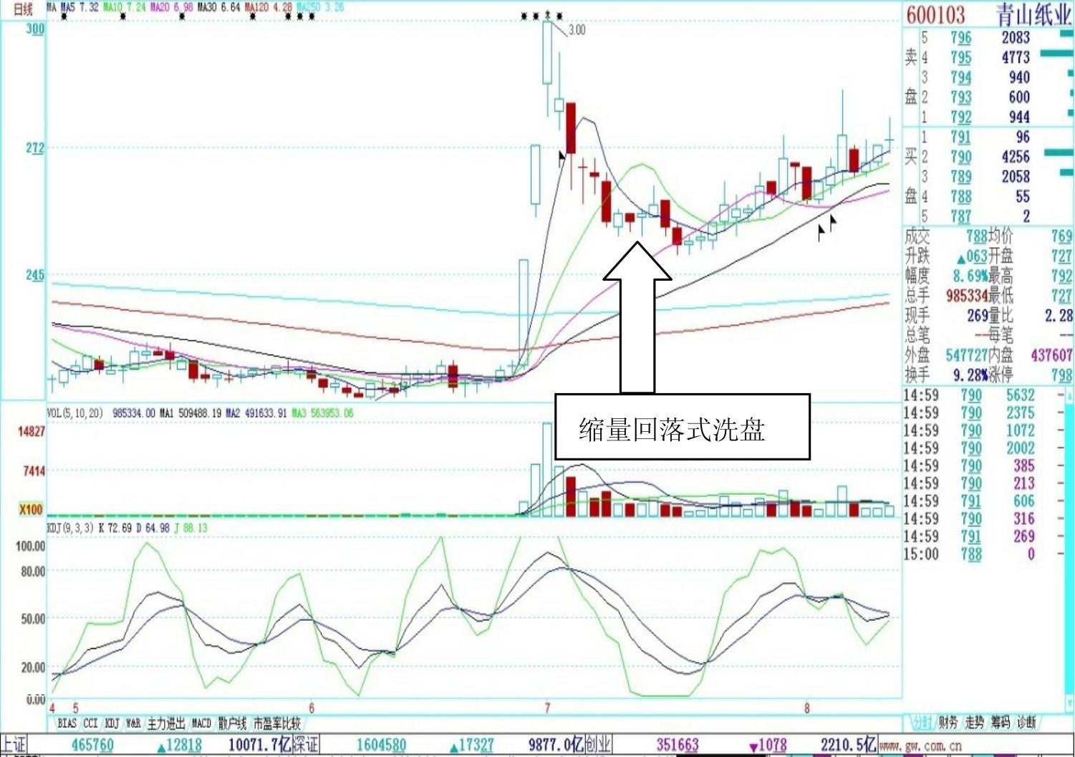
Task: Open the 筹码 tab in side panel
Action: point(1001,722)
